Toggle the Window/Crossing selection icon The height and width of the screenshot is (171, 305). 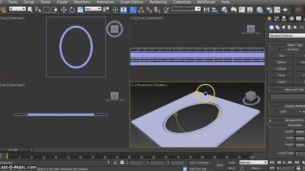[x=54, y=9]
